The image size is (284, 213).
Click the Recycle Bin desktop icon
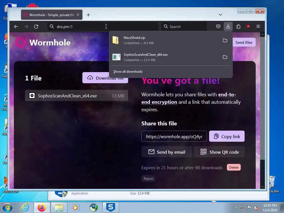pos(273,184)
